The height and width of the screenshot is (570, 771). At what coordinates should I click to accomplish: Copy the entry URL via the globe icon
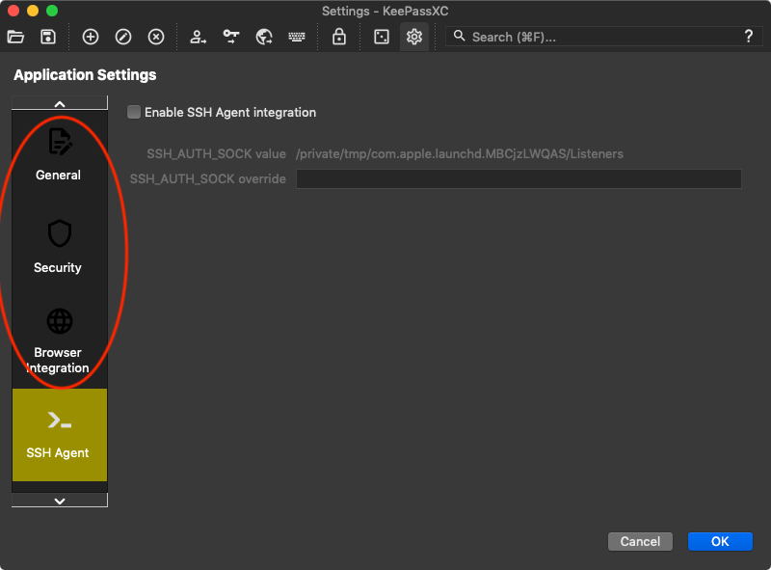pyautogui.click(x=263, y=37)
